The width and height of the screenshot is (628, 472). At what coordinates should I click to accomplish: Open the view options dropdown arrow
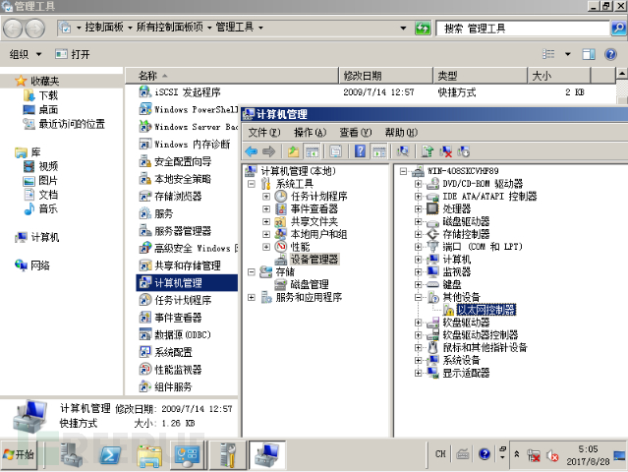point(567,54)
